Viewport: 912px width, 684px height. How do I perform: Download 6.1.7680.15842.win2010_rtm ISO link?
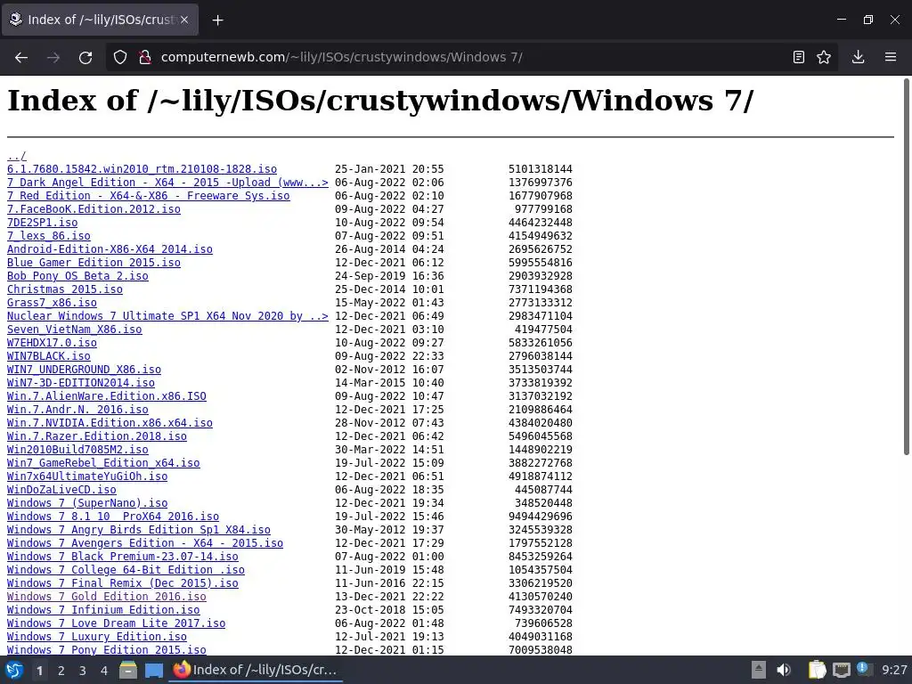tap(142, 169)
